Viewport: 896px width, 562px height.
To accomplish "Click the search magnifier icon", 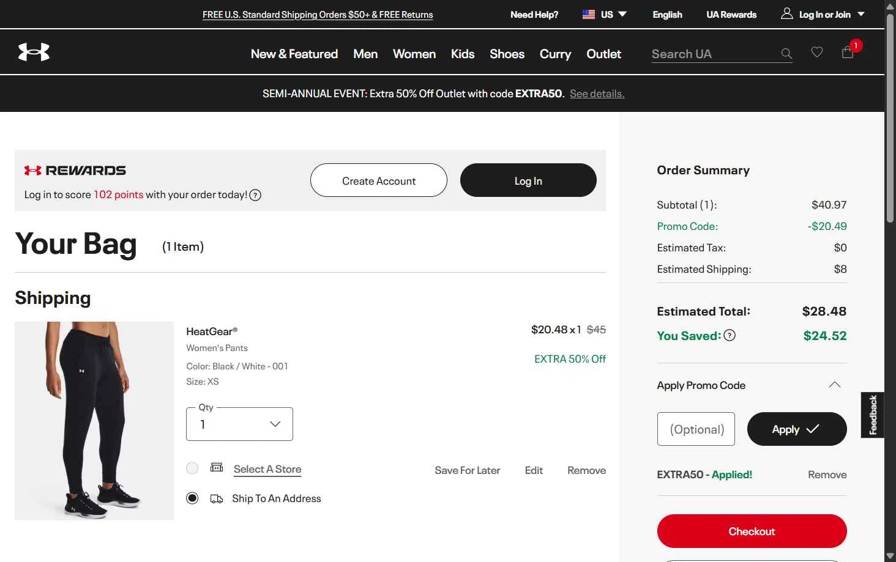I will coord(786,54).
